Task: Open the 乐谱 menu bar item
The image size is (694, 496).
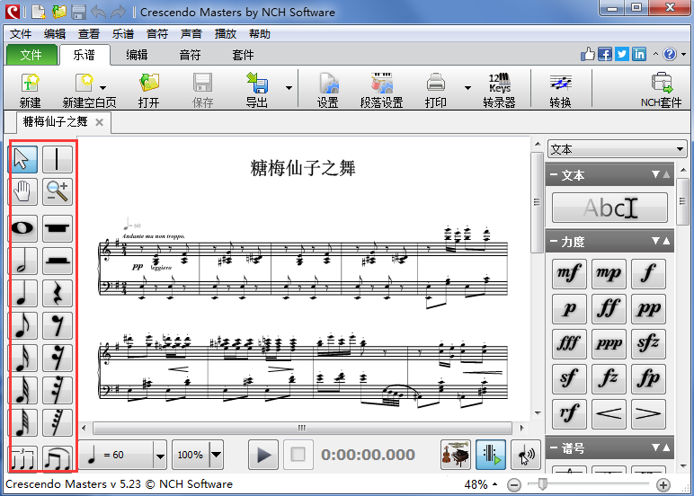Action: coord(122,34)
